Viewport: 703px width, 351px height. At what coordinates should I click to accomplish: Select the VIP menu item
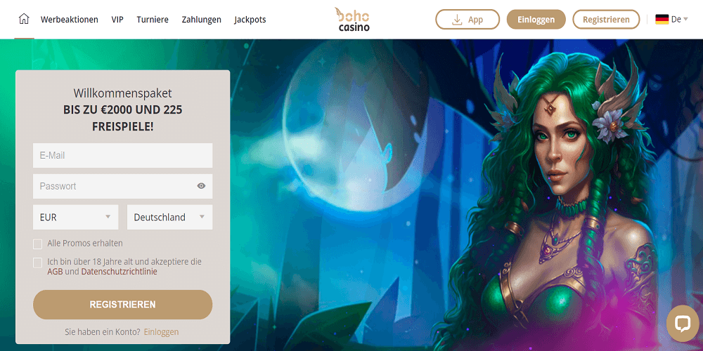(x=117, y=20)
